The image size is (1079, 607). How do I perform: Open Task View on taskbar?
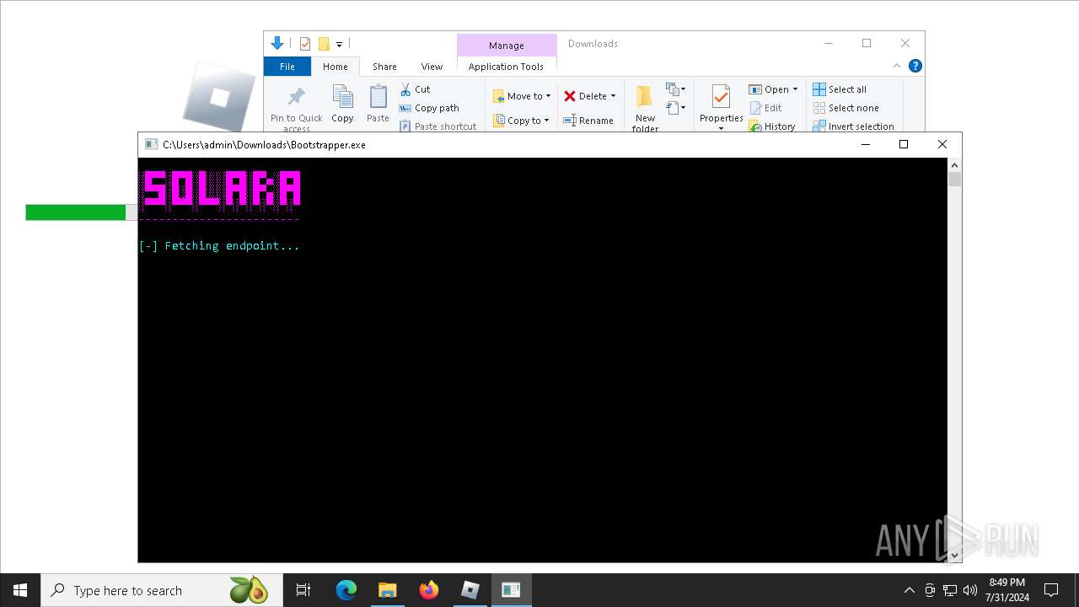coord(303,590)
